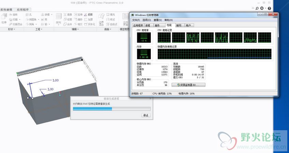Select the 壳 (Shell) tool

tap(45, 20)
